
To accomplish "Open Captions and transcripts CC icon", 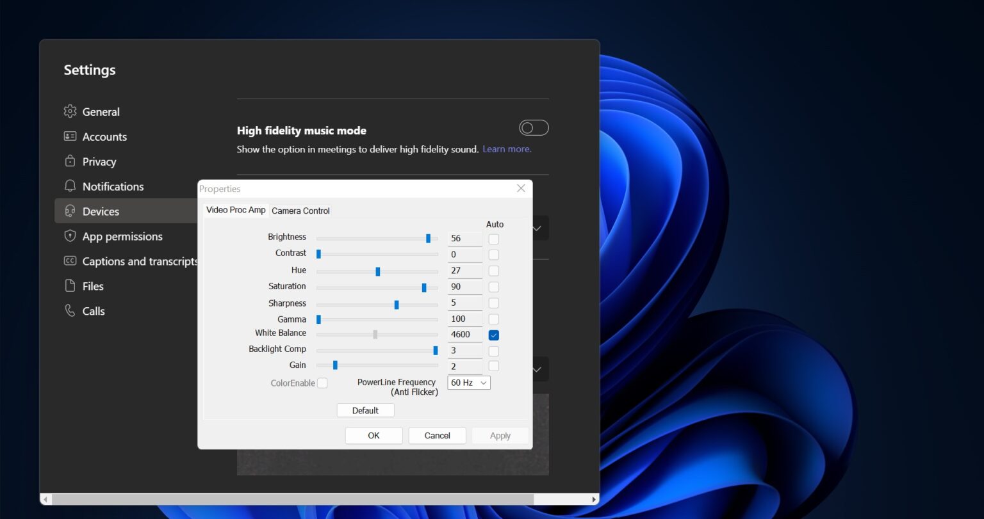I will pos(70,261).
